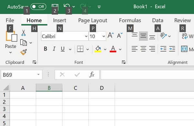Click Top Align icon
Image resolution: width=194 pixels, height=126 pixels.
[x=135, y=35]
